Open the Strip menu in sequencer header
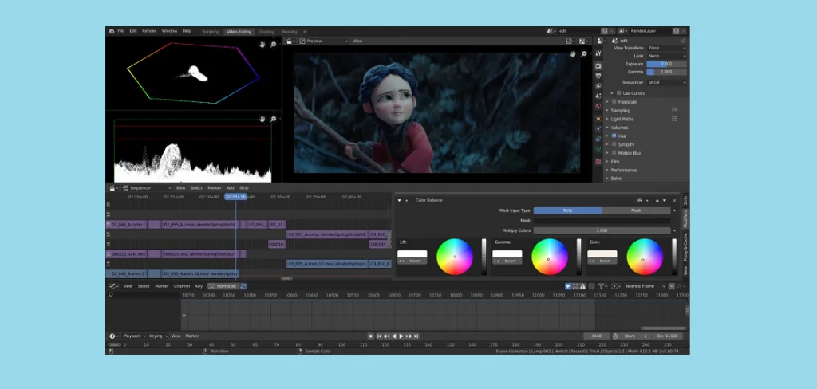817x389 pixels. click(244, 188)
